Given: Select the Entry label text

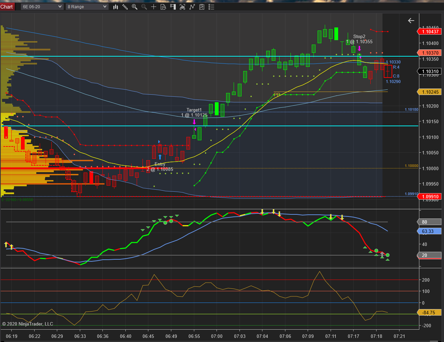Looking at the screenshot, I should (x=160, y=164).
